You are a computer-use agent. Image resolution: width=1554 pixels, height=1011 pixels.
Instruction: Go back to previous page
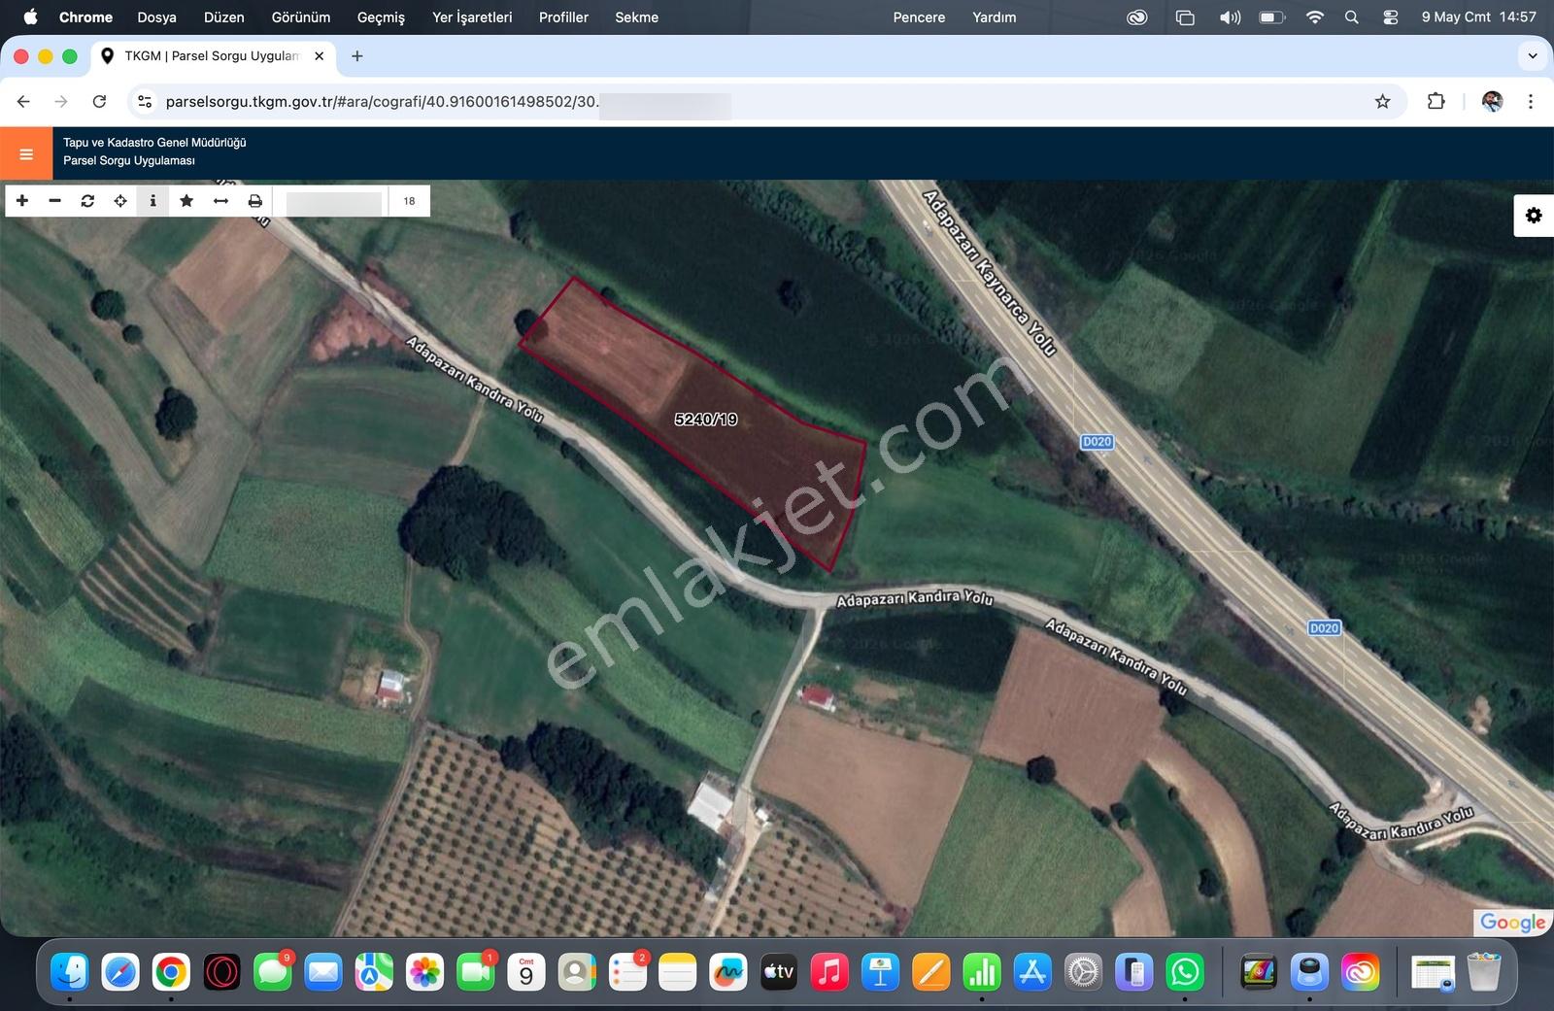23,101
